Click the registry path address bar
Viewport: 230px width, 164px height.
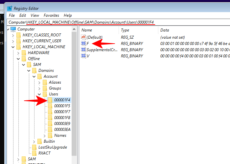tap(118, 22)
